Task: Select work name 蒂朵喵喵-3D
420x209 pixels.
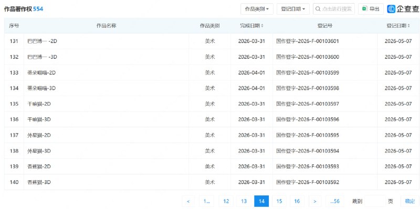Action: (41, 88)
